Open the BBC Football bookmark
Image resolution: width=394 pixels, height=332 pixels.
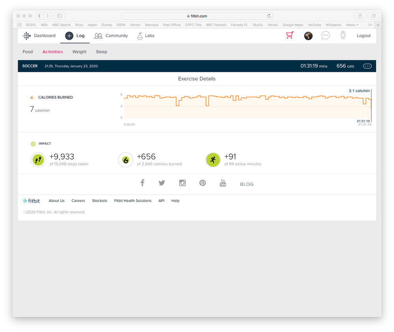pyautogui.click(x=217, y=25)
